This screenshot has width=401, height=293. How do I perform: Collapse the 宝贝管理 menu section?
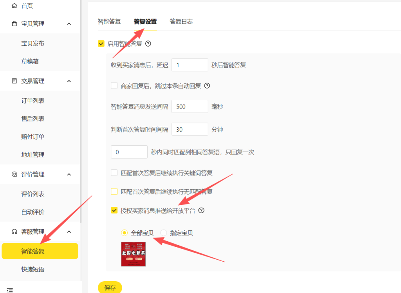pos(69,24)
